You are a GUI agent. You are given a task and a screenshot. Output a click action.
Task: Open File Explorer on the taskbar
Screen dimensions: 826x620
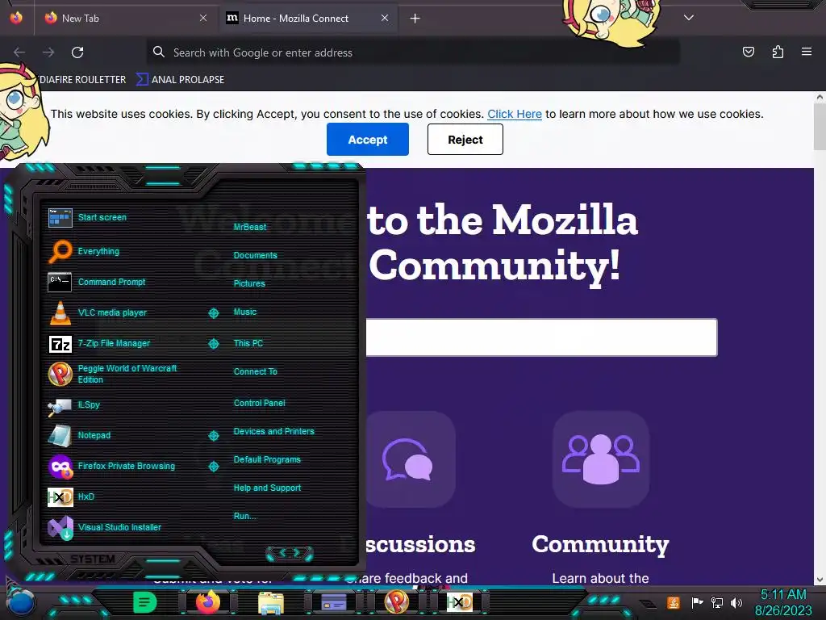[x=271, y=602]
